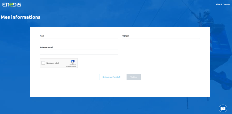This screenshot has width=232, height=114.
Task: Click the Nom field label
Action: click(42, 36)
